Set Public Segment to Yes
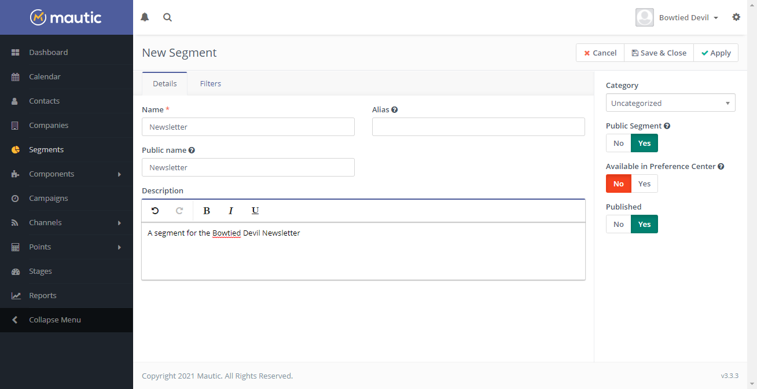 [644, 143]
